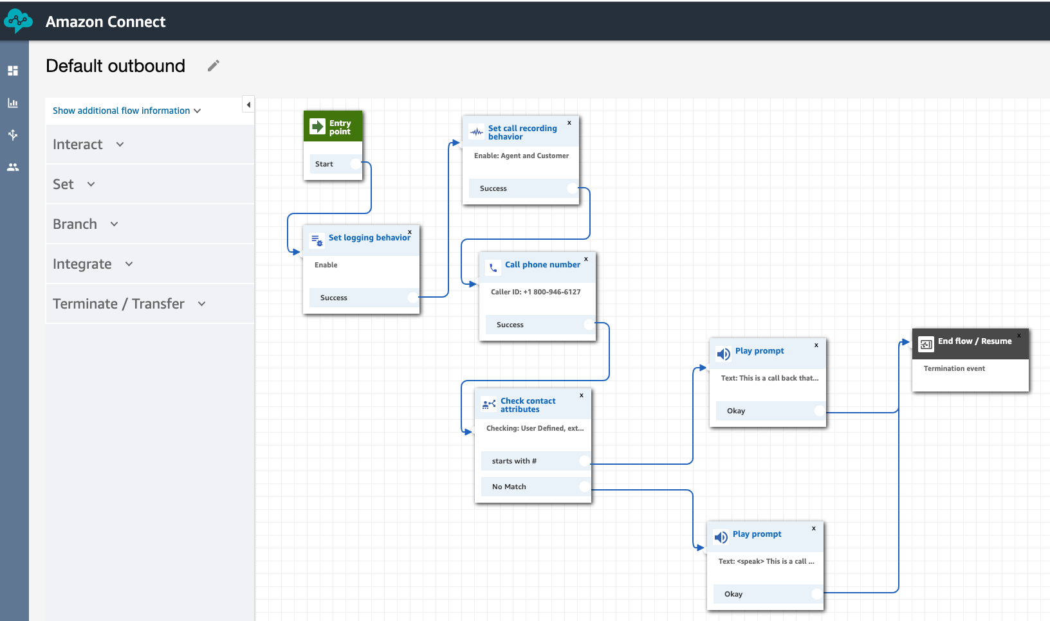Remove the Set call recording behavior block
The width and height of the screenshot is (1050, 621).
coord(569,122)
